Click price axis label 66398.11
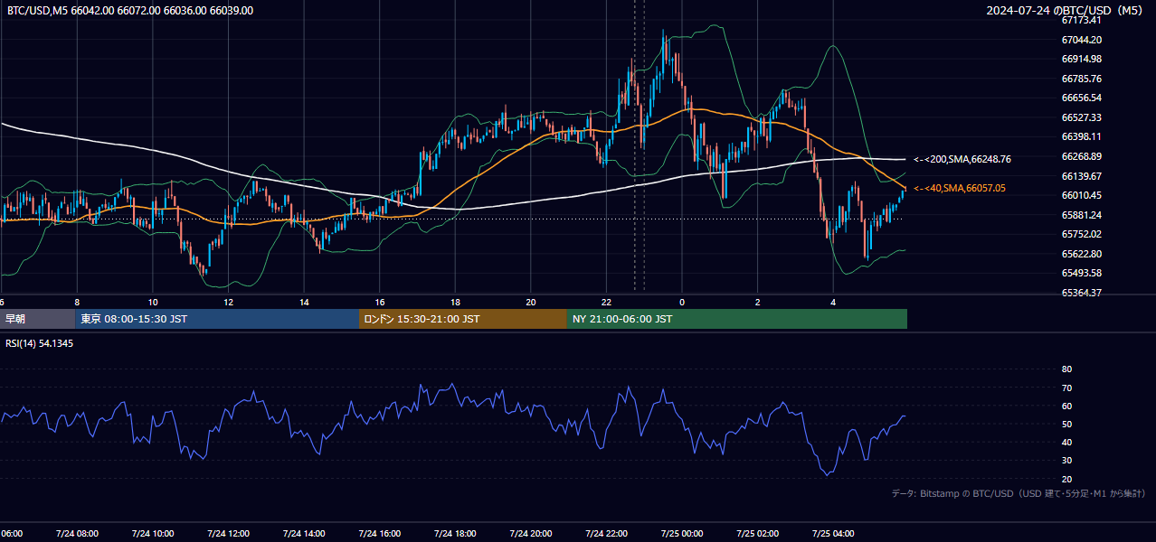This screenshot has width=1156, height=542. (x=1081, y=136)
